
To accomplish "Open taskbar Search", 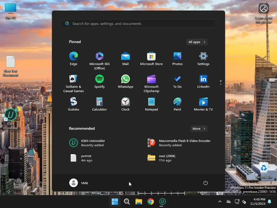I will pos(127,201).
